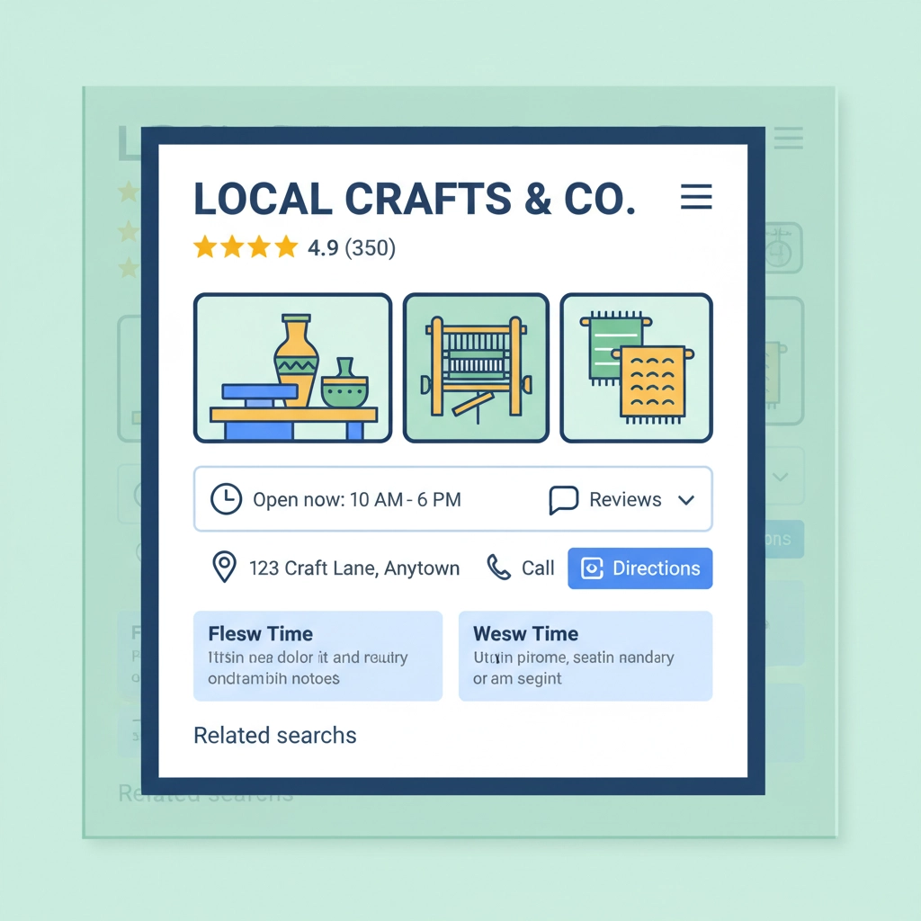Image resolution: width=921 pixels, height=921 pixels.
Task: Click the yellow star rating row
Action: tap(246, 247)
